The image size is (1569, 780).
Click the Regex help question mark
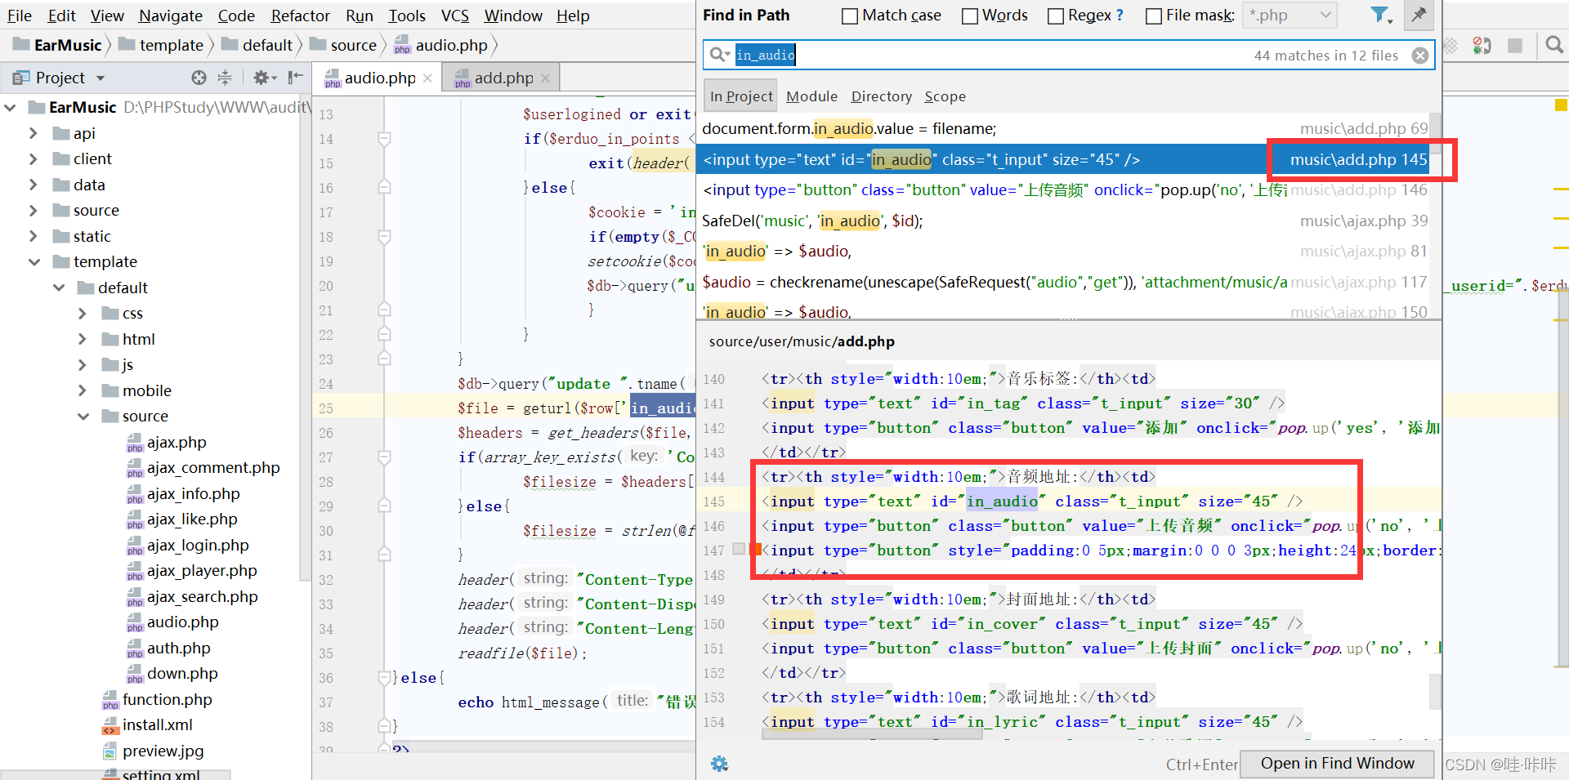pyautogui.click(x=1120, y=16)
